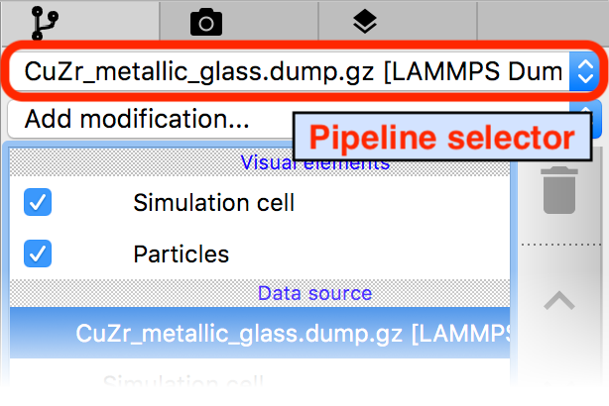Switch to the Render camera tab
The width and height of the screenshot is (609, 406).
pyautogui.click(x=206, y=22)
